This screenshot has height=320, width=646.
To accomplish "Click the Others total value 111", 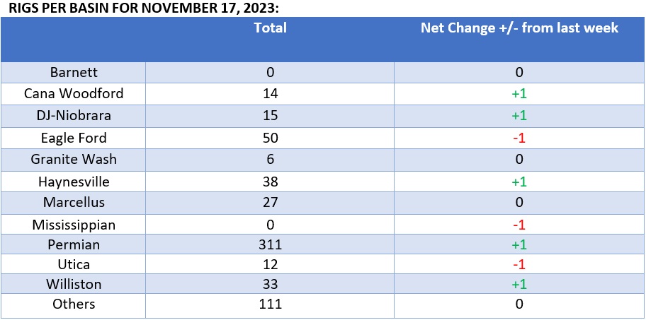I will click(x=270, y=304).
